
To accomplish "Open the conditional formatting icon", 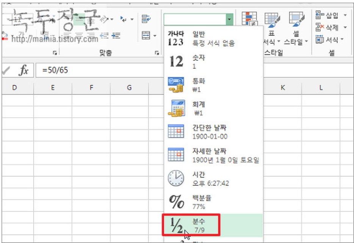I will pyautogui.click(x=249, y=19).
